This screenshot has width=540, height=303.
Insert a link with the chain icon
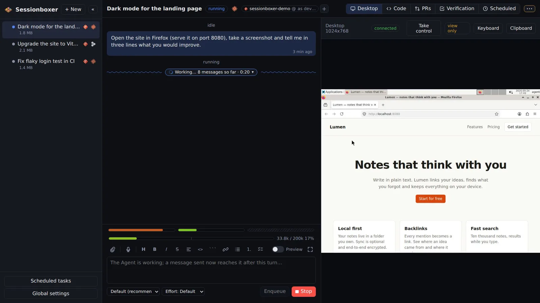click(225, 249)
